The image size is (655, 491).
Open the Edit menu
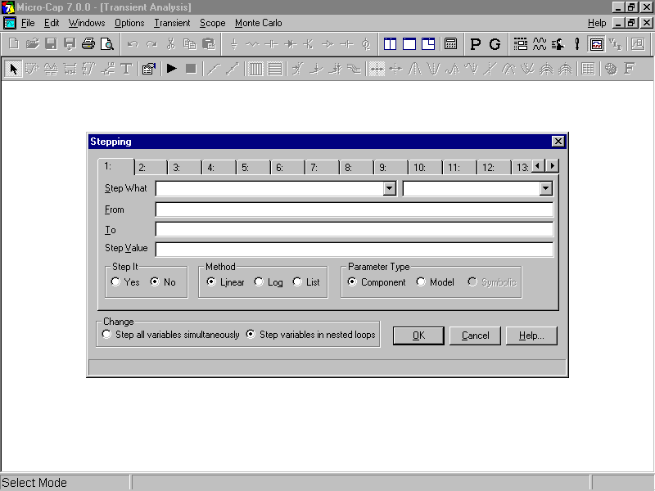(x=52, y=23)
